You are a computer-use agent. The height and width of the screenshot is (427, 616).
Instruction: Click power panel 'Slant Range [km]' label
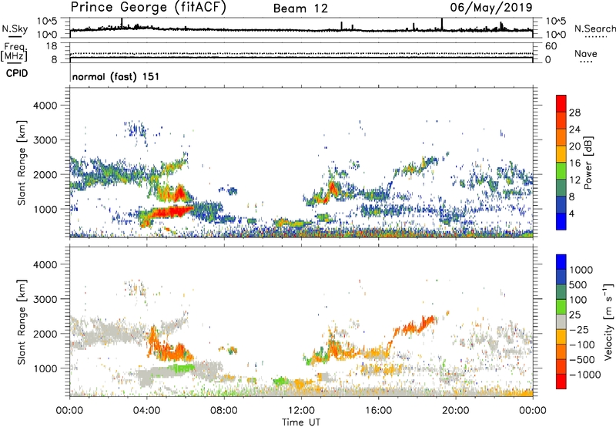coord(22,163)
